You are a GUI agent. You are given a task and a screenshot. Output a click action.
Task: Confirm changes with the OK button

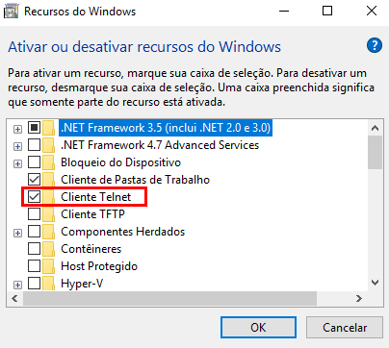[x=258, y=328]
